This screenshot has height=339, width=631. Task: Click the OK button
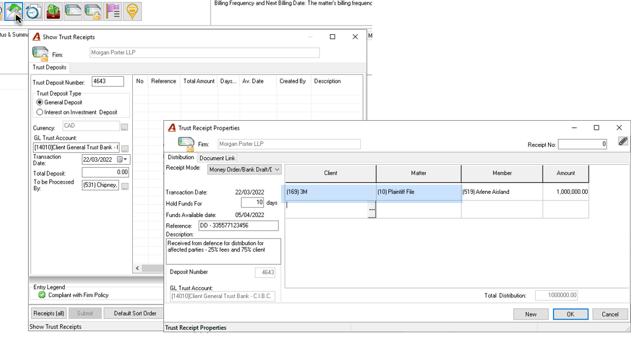[570, 314]
